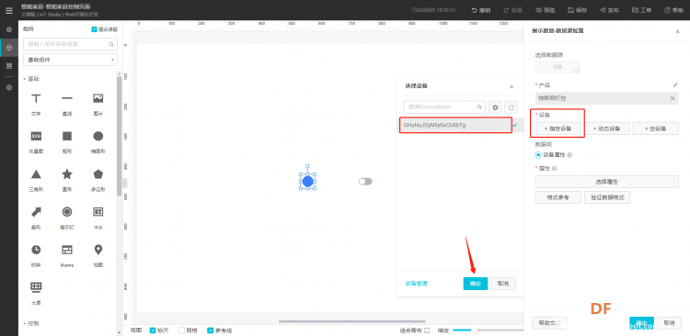This screenshot has width=690, height=336.
Task: Click the 格式参考 button
Action: click(558, 197)
